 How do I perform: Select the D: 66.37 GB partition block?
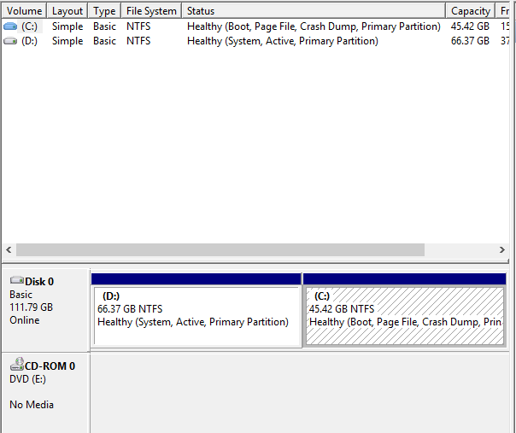pos(196,316)
